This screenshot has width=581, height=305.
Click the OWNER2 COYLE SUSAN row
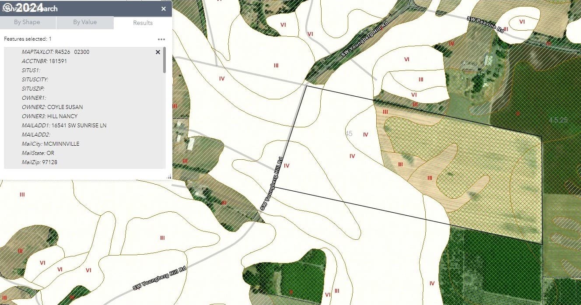click(52, 107)
